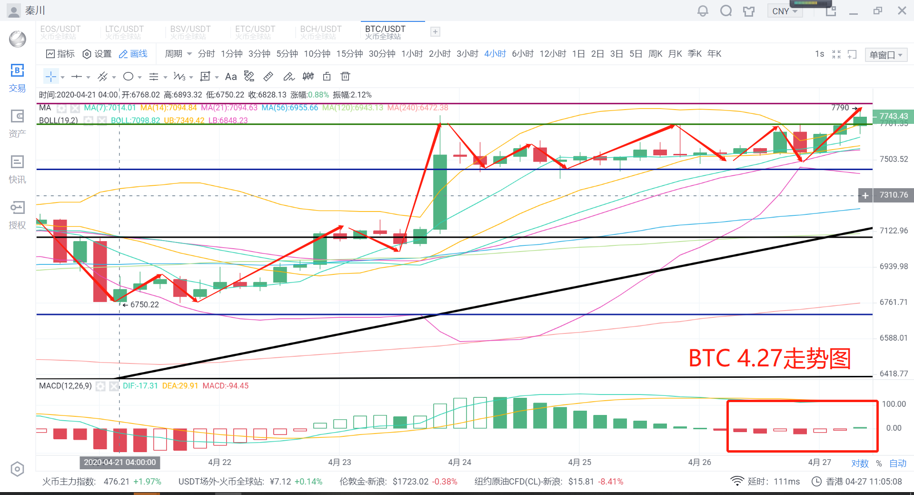Lock drawings with the padlock icon
Image resolution: width=914 pixels, height=495 pixels.
point(327,77)
